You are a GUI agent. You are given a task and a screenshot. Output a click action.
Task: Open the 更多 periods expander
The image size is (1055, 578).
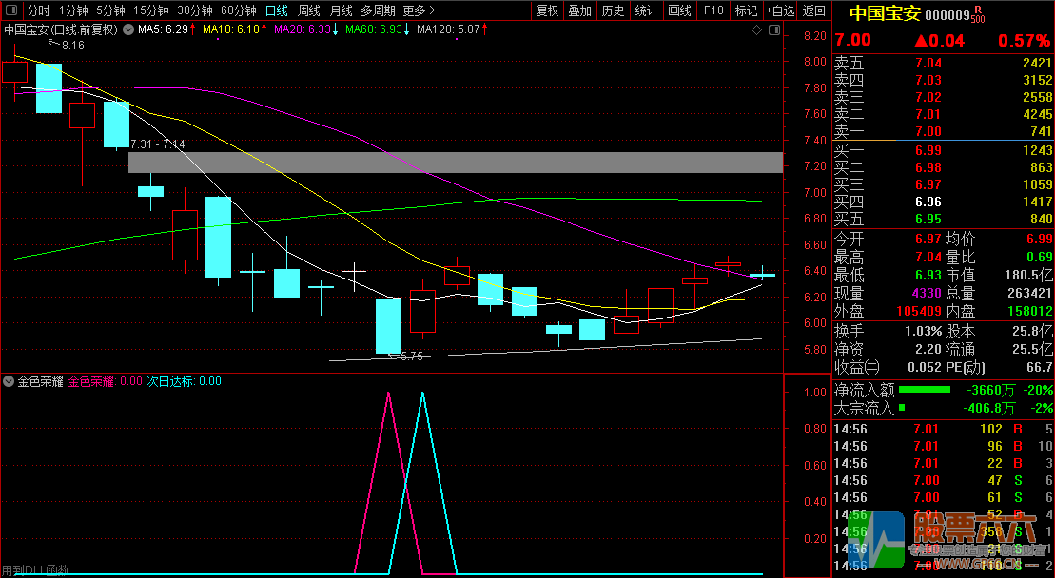tap(419, 10)
